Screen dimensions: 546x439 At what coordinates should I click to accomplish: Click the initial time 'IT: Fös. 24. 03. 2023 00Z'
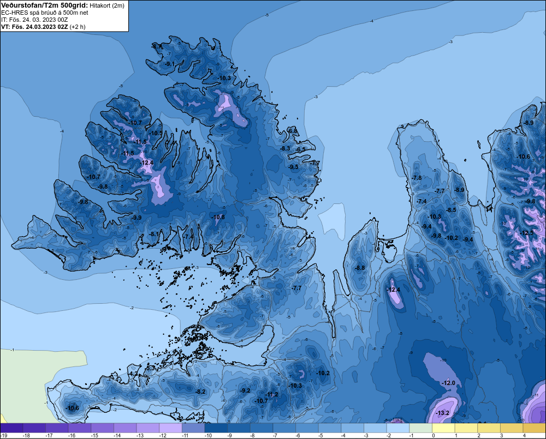coord(34,20)
